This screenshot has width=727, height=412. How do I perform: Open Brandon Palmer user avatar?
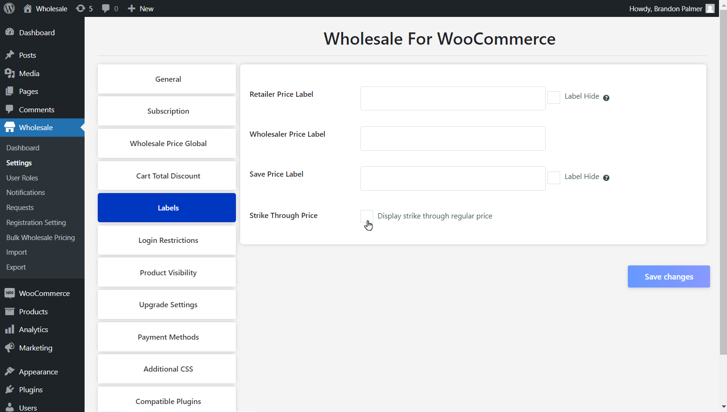[x=710, y=8]
